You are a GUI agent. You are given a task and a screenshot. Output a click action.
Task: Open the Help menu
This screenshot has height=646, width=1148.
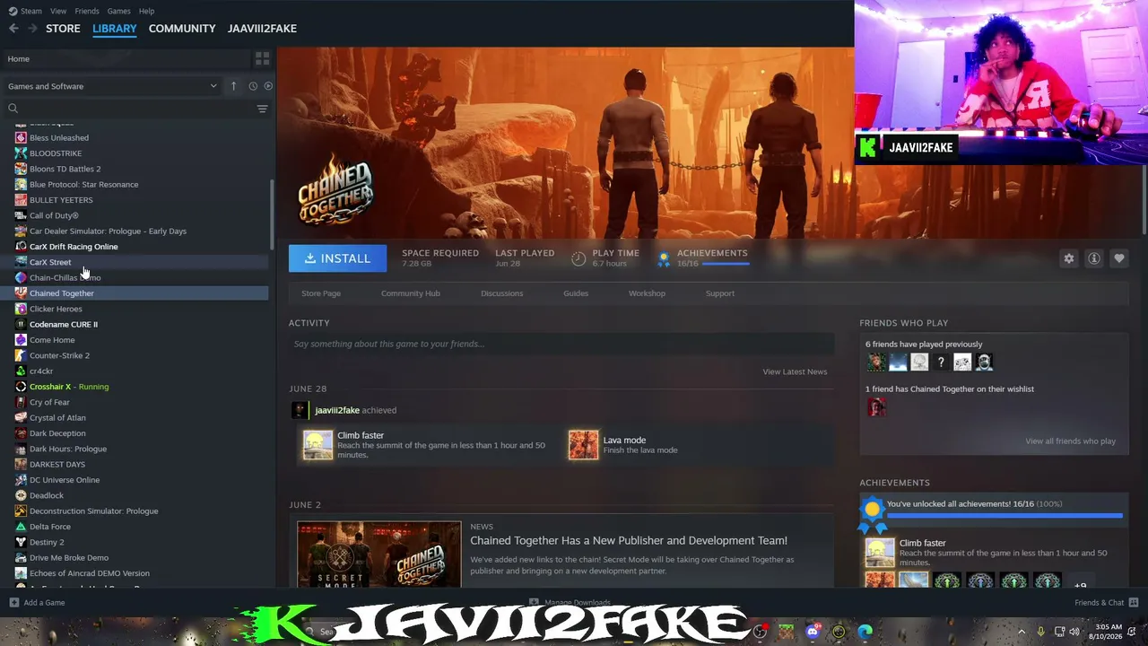146,11
